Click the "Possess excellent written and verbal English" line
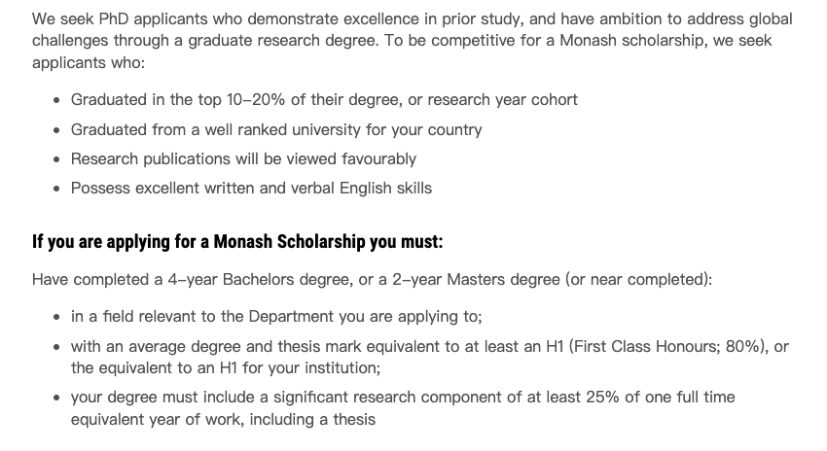 coord(251,188)
